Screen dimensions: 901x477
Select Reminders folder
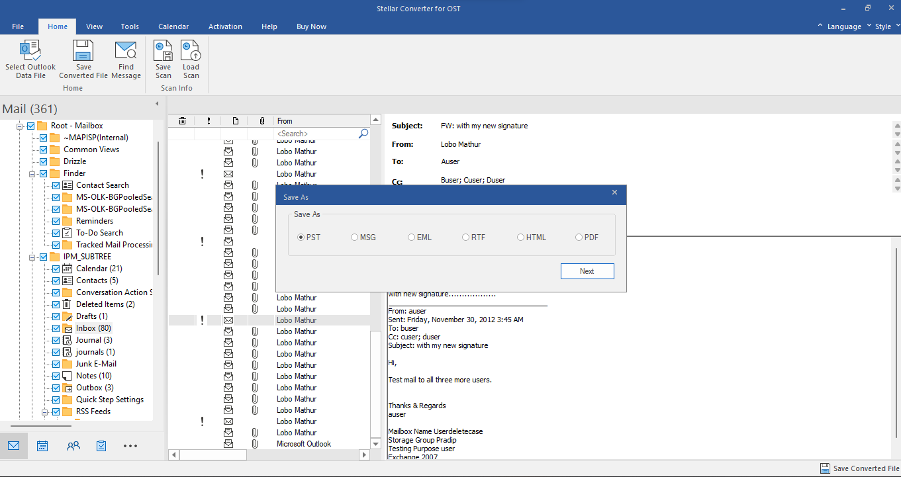(x=95, y=221)
